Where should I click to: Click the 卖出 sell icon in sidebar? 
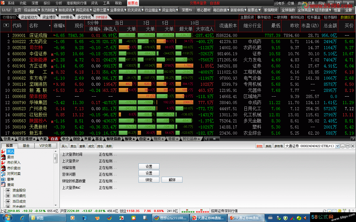pyautogui.click(x=3, y=157)
